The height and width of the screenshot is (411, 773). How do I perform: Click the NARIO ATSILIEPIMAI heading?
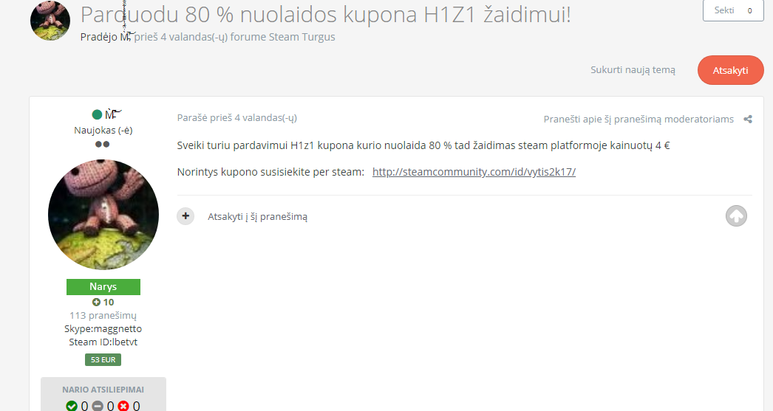103,390
